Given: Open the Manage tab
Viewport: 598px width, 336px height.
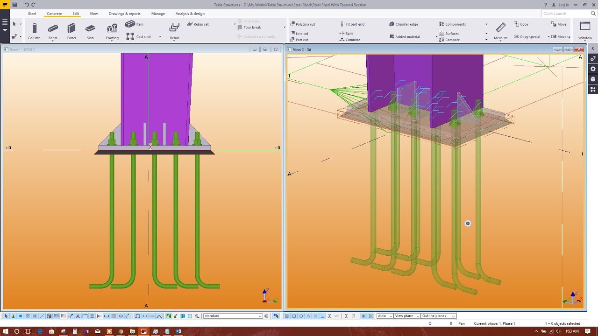Looking at the screenshot, I should point(158,14).
